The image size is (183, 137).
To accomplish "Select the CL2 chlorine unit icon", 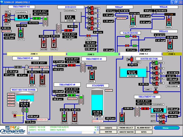I will (15, 116).
